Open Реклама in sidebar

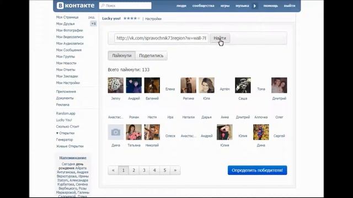click(62, 105)
